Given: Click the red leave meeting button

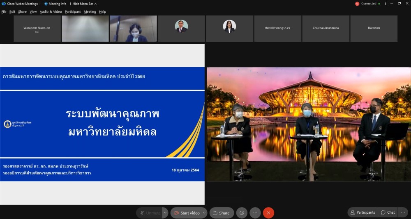Looking at the screenshot, I should coord(268,213).
